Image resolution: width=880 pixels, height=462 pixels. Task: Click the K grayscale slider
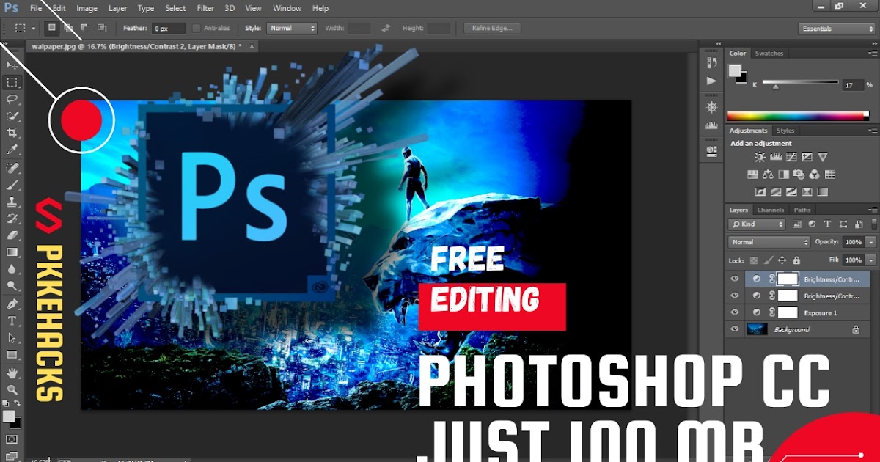800,84
